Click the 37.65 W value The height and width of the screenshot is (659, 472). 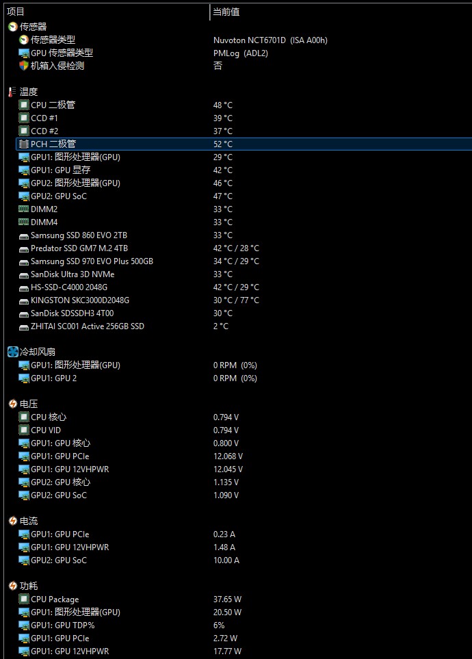coord(227,599)
